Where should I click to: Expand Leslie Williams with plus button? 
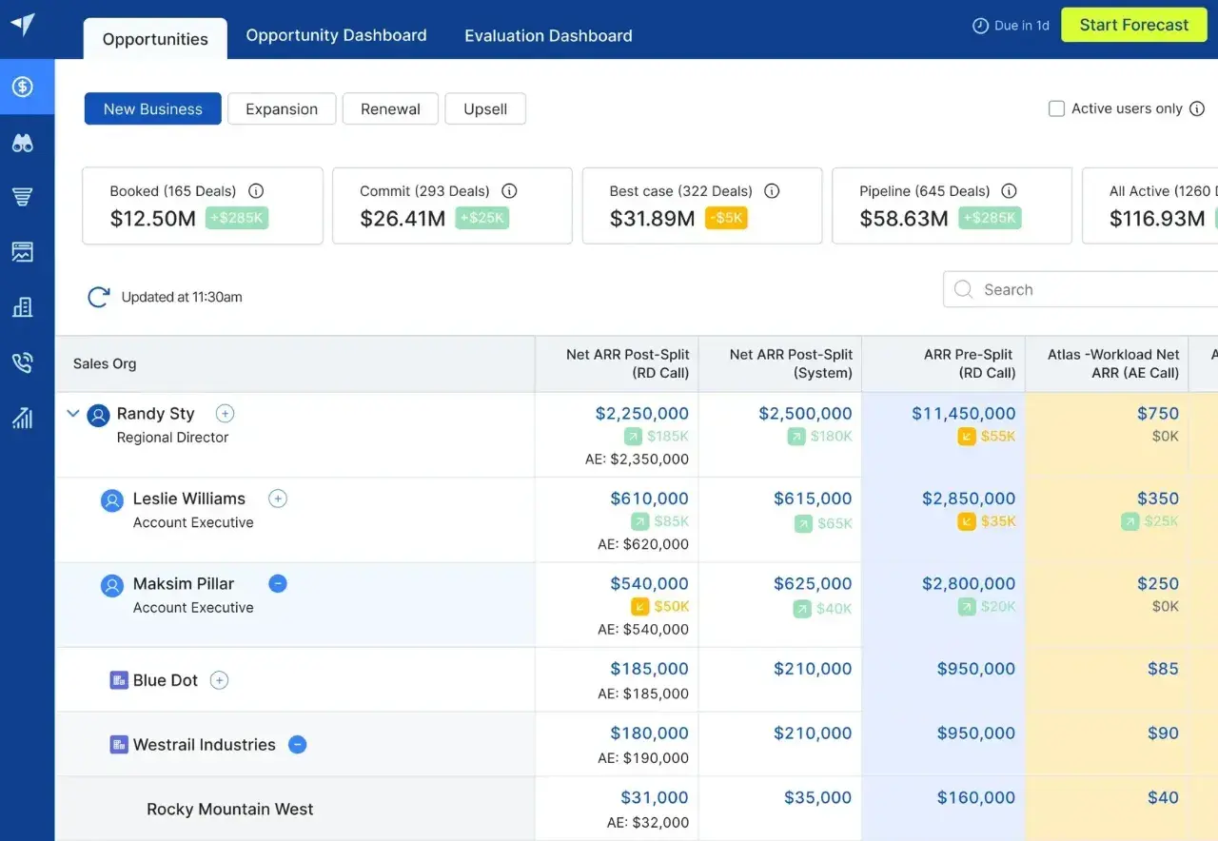click(x=278, y=499)
